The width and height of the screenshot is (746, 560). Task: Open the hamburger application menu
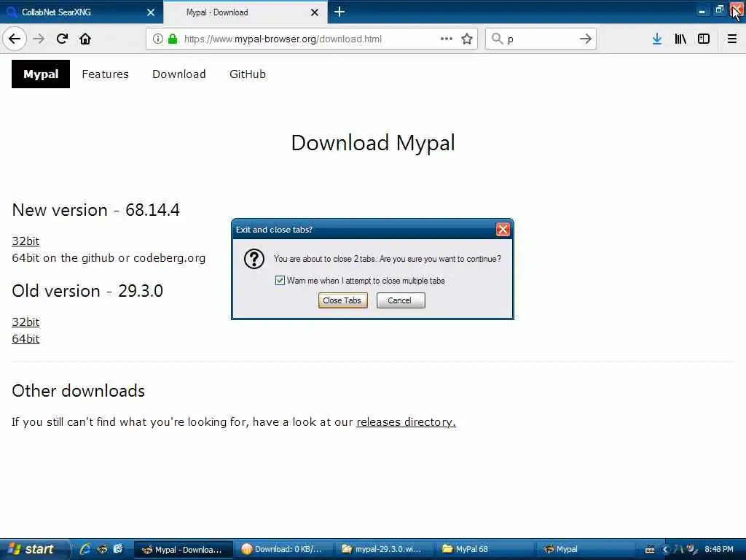[732, 39]
